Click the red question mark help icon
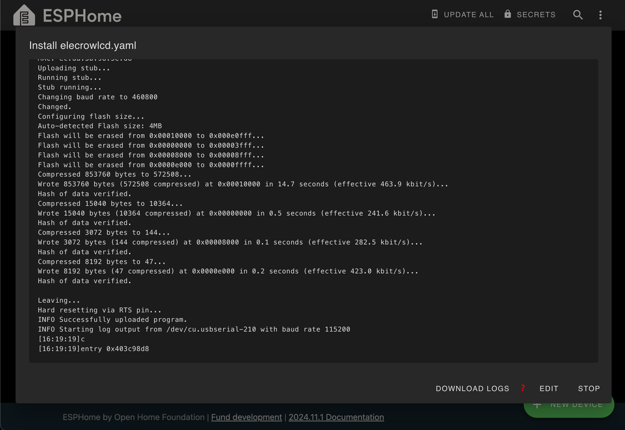 pyautogui.click(x=523, y=389)
